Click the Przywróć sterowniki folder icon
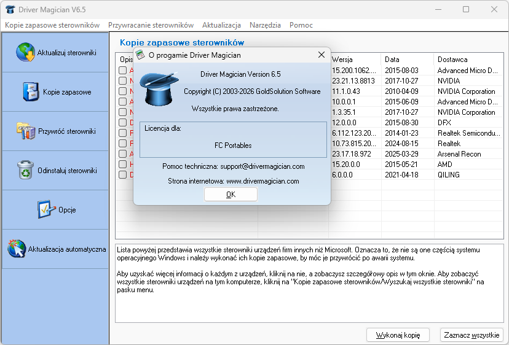 click(26, 131)
